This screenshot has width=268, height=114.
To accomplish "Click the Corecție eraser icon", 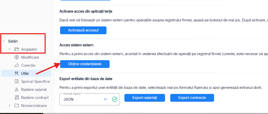I will (16, 65).
